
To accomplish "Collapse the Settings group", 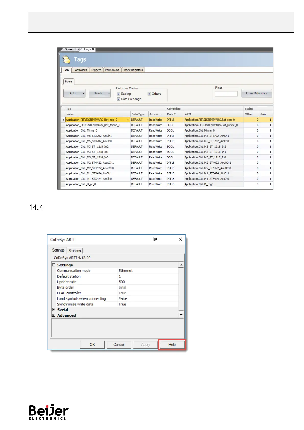I will coord(54,265).
